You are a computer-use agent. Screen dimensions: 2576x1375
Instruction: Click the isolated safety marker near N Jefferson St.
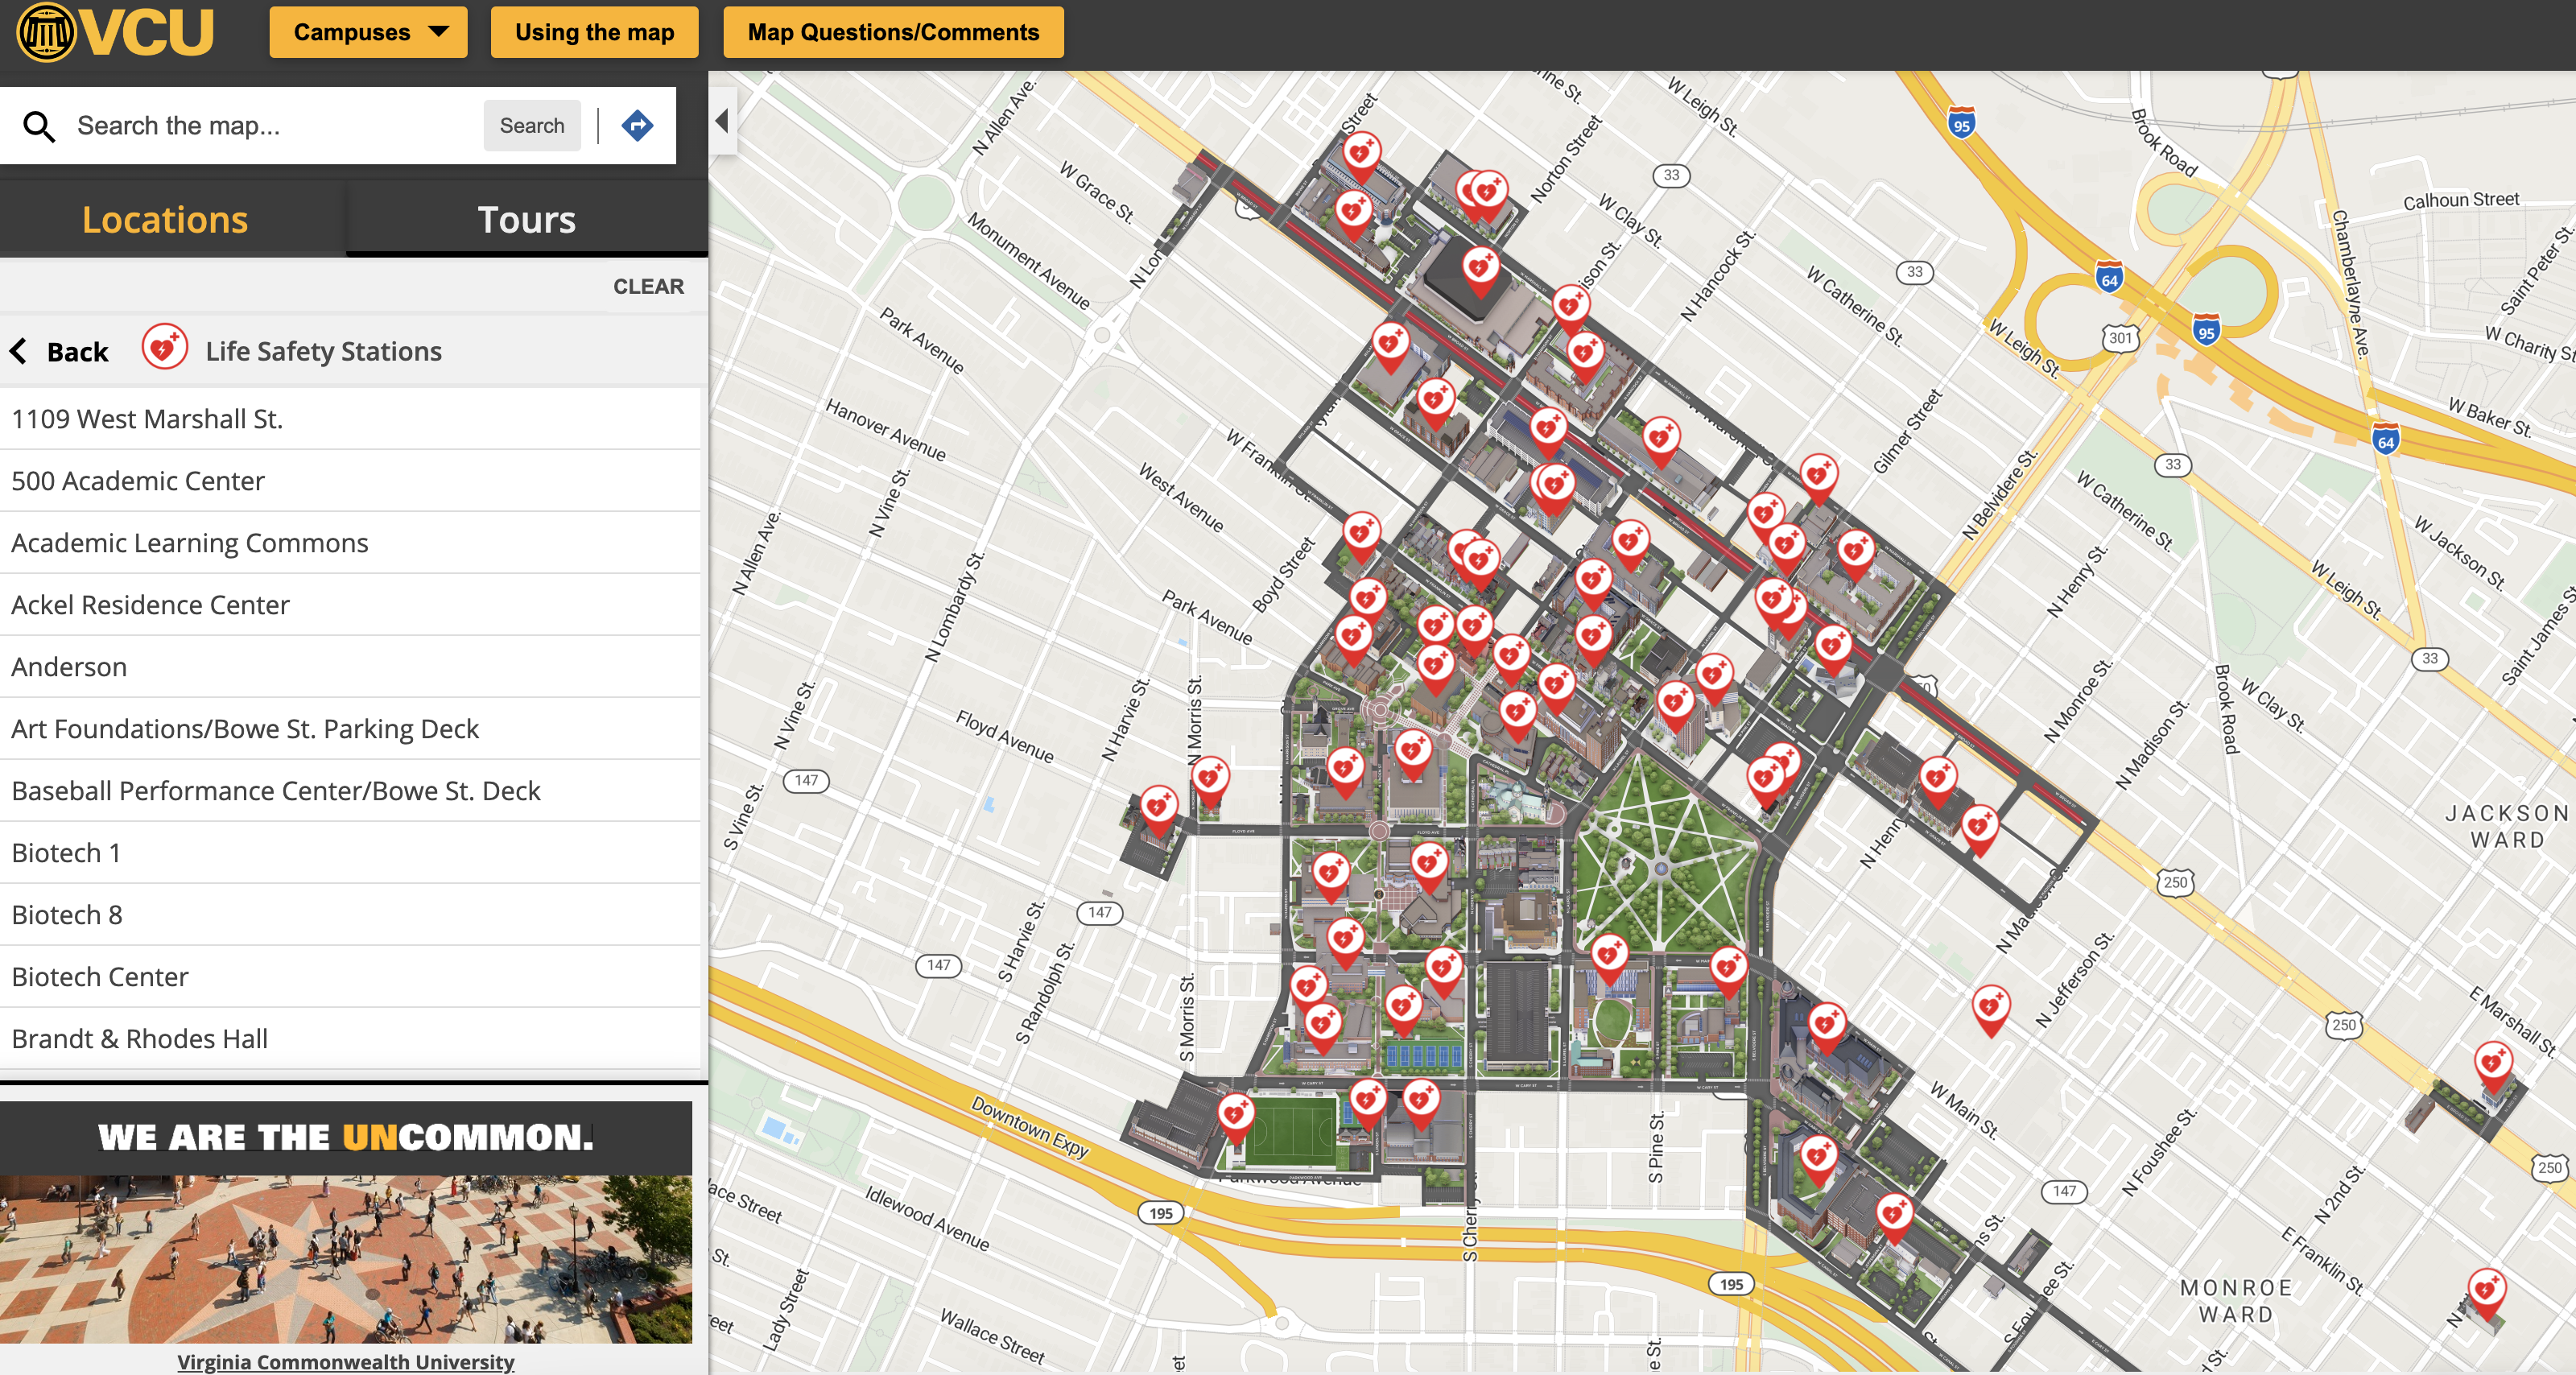(x=1990, y=1008)
